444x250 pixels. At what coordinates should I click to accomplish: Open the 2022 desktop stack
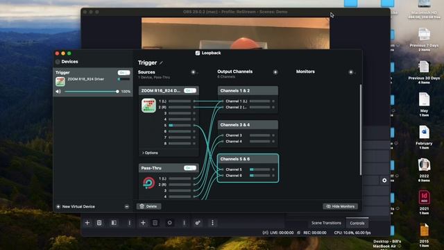tap(424, 165)
